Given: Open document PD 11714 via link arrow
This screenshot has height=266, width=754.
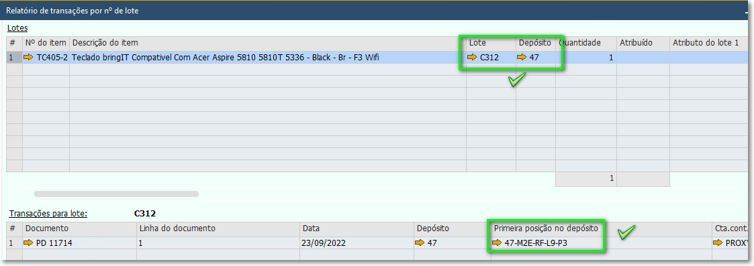Looking at the screenshot, I should coord(29,243).
